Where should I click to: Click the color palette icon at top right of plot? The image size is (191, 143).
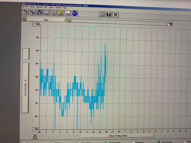[170, 24]
